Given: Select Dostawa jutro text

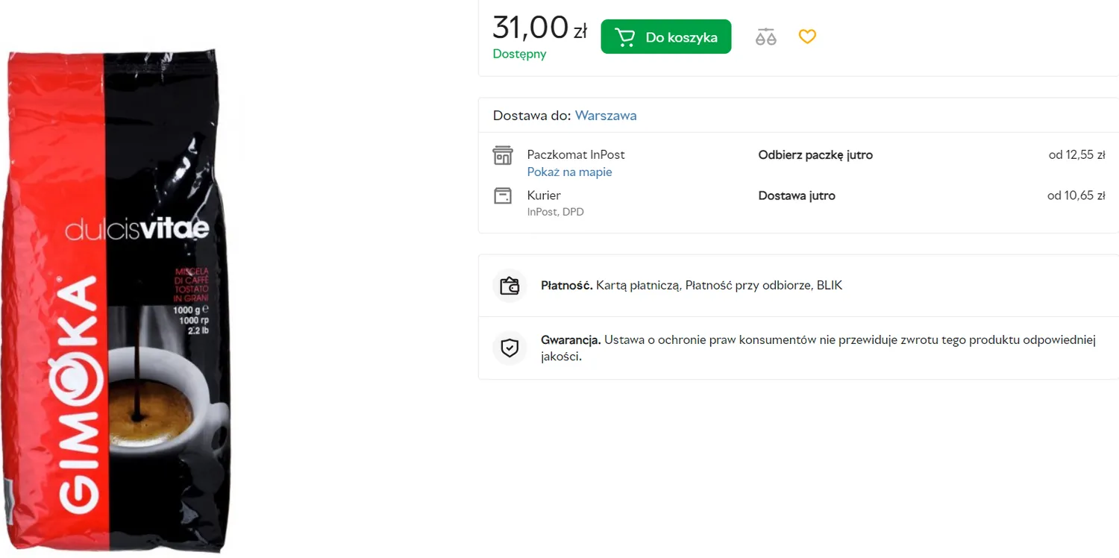Looking at the screenshot, I should point(797,196).
